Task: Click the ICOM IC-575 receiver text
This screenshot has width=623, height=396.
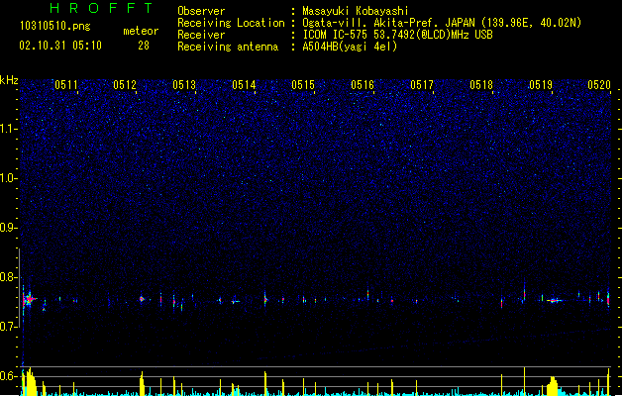Action: coord(398,35)
